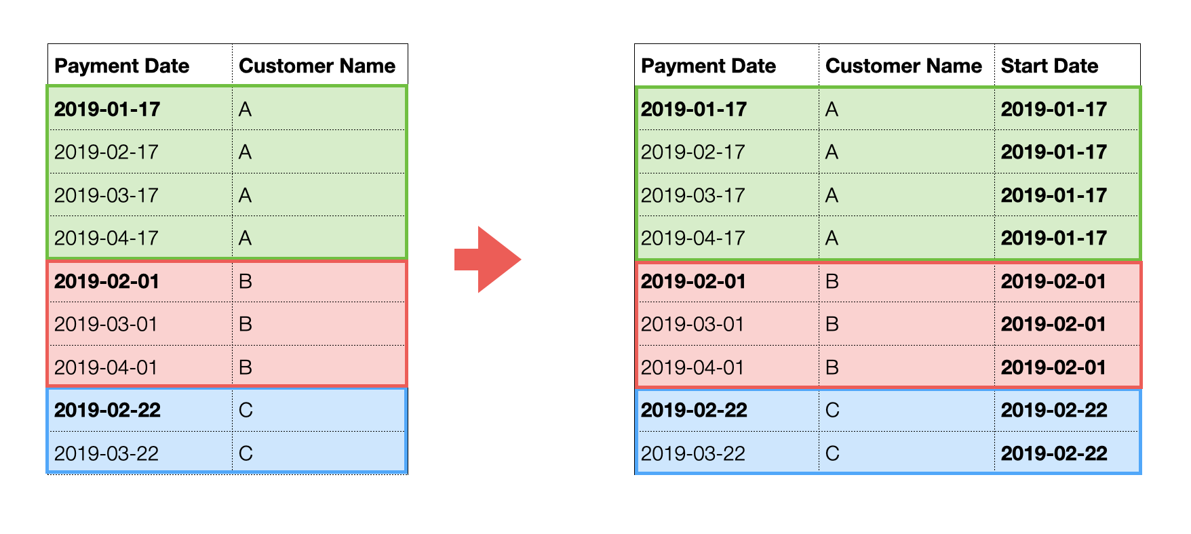Select 2019-03-22 payment date in three-column table
Viewport: 1191px width, 534px height.
point(693,453)
